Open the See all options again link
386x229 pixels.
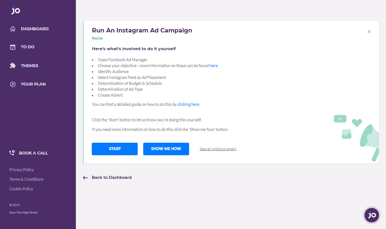218,149
